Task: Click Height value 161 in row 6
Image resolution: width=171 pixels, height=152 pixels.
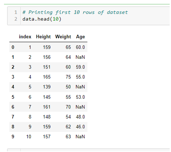Action: [47, 107]
